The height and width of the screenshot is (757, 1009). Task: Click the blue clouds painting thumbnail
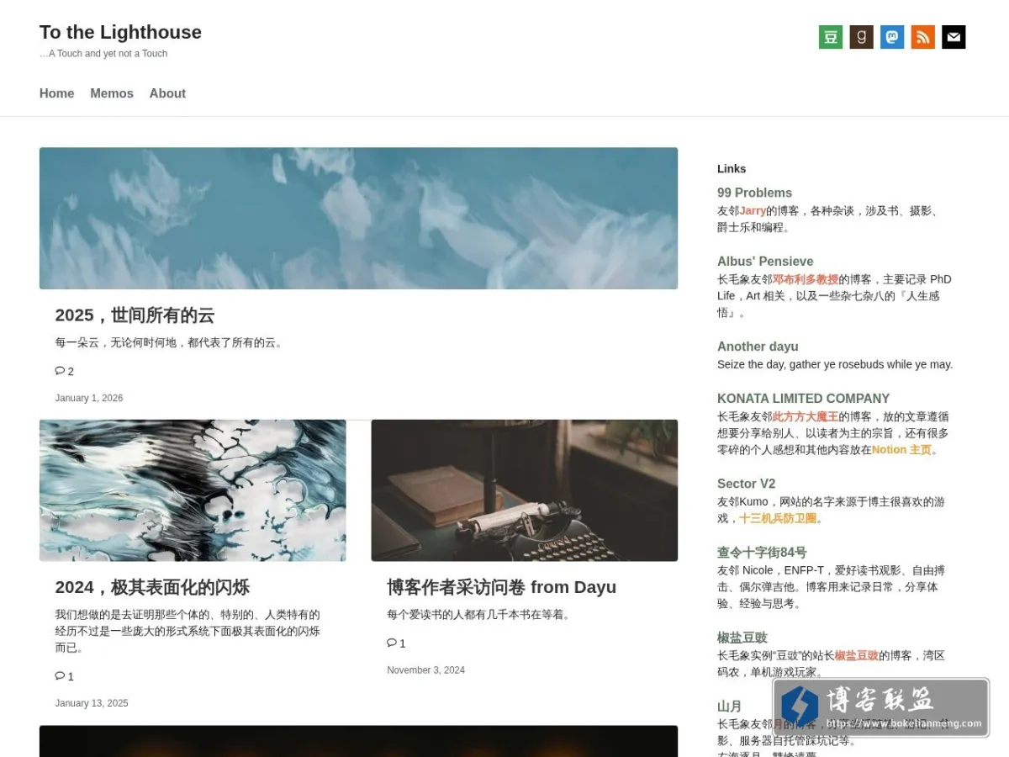tap(358, 219)
